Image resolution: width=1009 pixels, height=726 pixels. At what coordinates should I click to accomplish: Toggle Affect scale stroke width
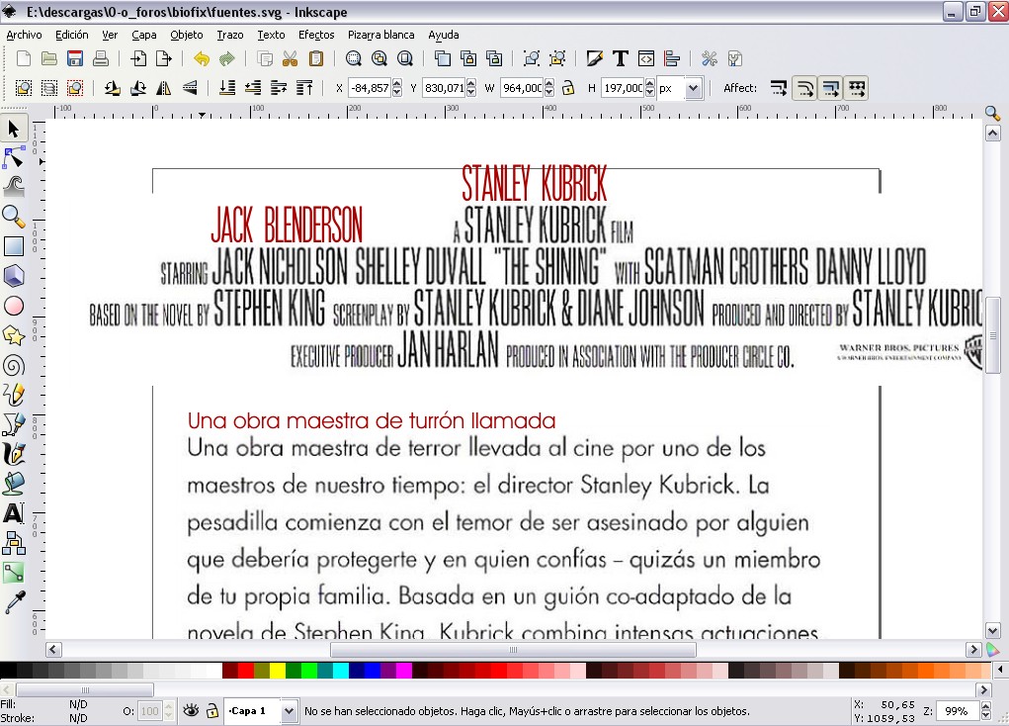click(x=779, y=88)
